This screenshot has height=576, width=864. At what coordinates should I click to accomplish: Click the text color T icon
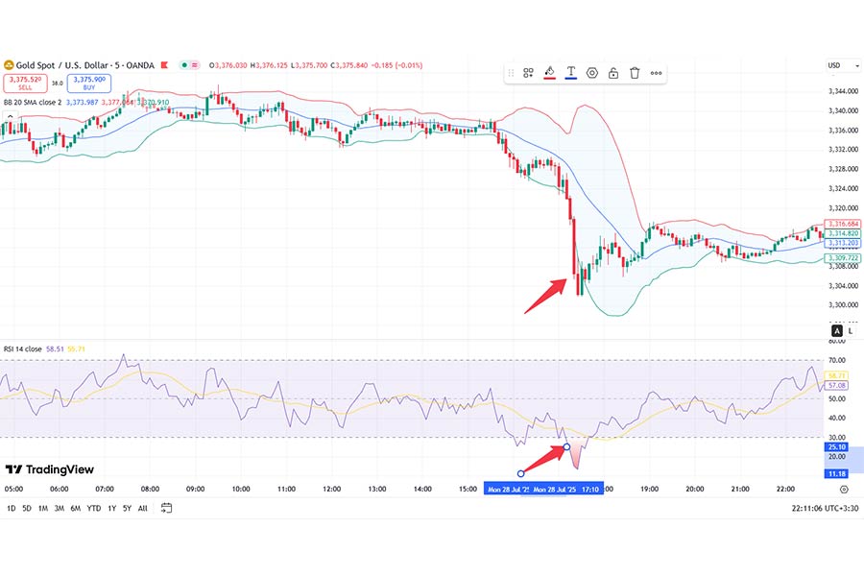[571, 72]
